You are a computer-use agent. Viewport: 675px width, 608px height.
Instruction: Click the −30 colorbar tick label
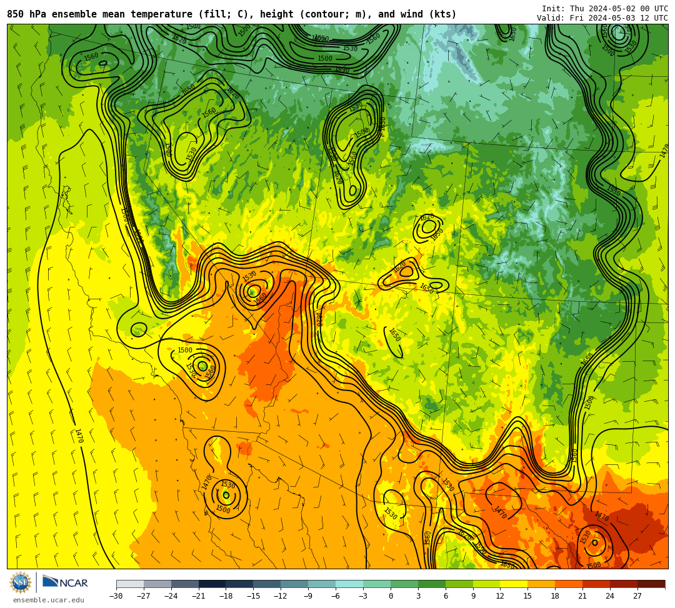coord(116,596)
